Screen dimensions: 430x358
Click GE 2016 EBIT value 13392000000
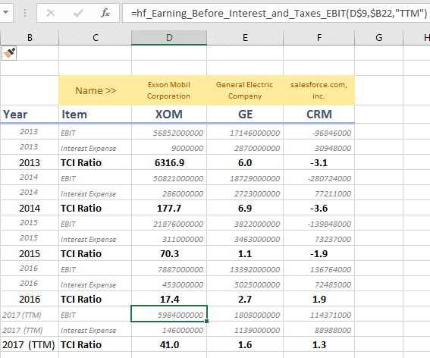point(245,269)
